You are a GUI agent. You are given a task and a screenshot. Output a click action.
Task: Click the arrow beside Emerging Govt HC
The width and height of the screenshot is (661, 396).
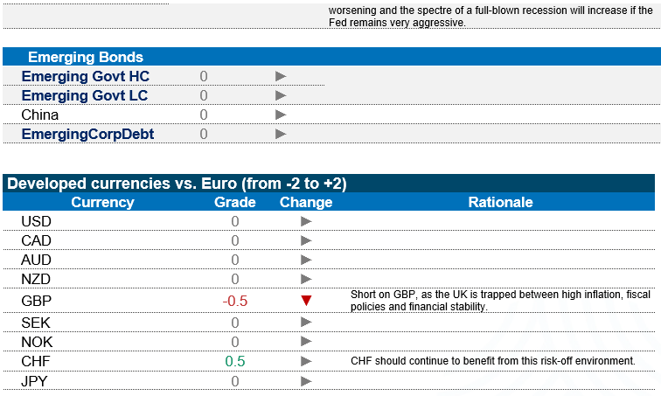281,77
